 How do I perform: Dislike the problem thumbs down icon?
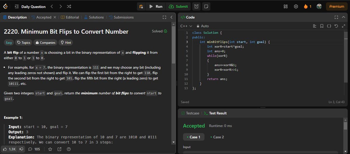21,149
